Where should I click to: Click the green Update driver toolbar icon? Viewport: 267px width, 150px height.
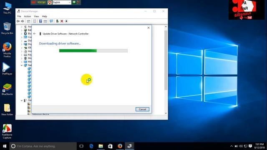[x=58, y=21]
